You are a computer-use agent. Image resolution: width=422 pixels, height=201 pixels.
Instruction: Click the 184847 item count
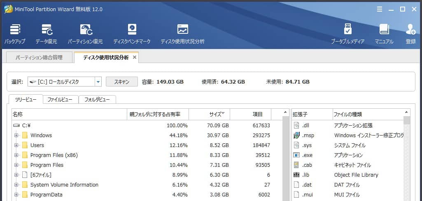[x=261, y=145]
